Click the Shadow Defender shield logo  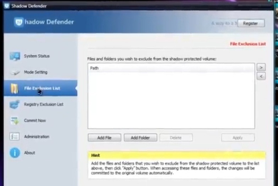coord(19,22)
